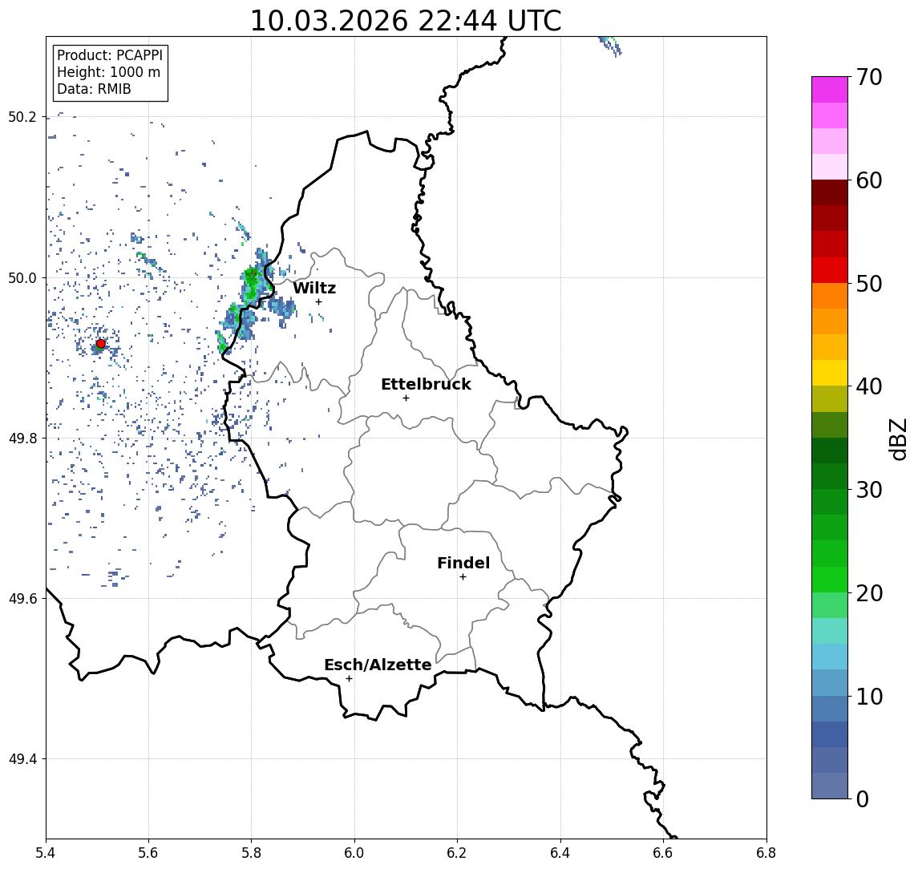Image resolution: width=918 pixels, height=869 pixels.
Task: Click the magenta 70 dBZ colorbar segment
Action: click(830, 90)
